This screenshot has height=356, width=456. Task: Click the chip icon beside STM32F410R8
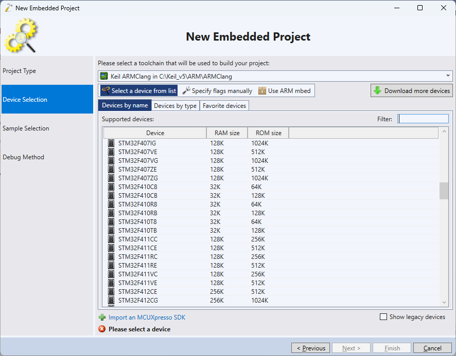click(x=111, y=204)
